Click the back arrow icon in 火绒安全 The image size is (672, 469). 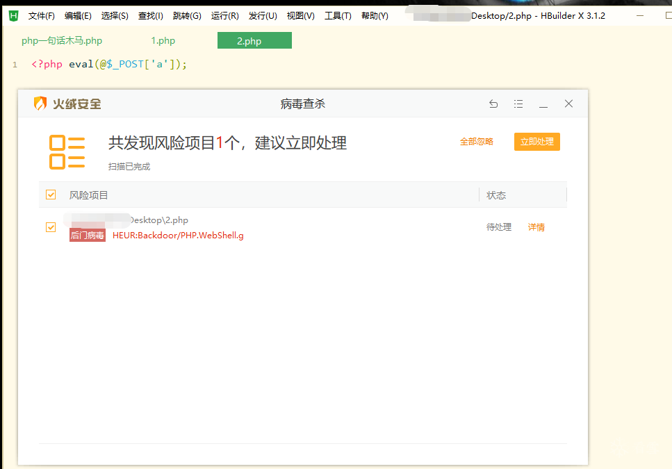pos(493,104)
